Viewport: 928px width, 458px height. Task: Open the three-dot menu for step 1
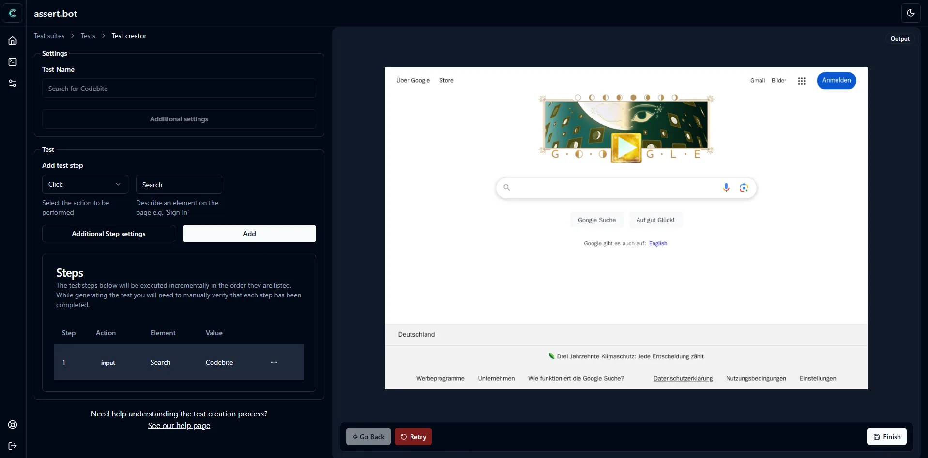point(274,362)
